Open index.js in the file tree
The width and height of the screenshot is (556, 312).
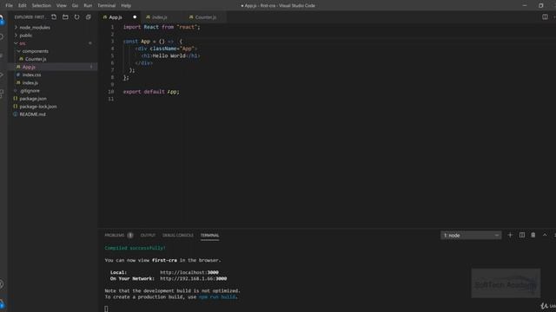[30, 83]
